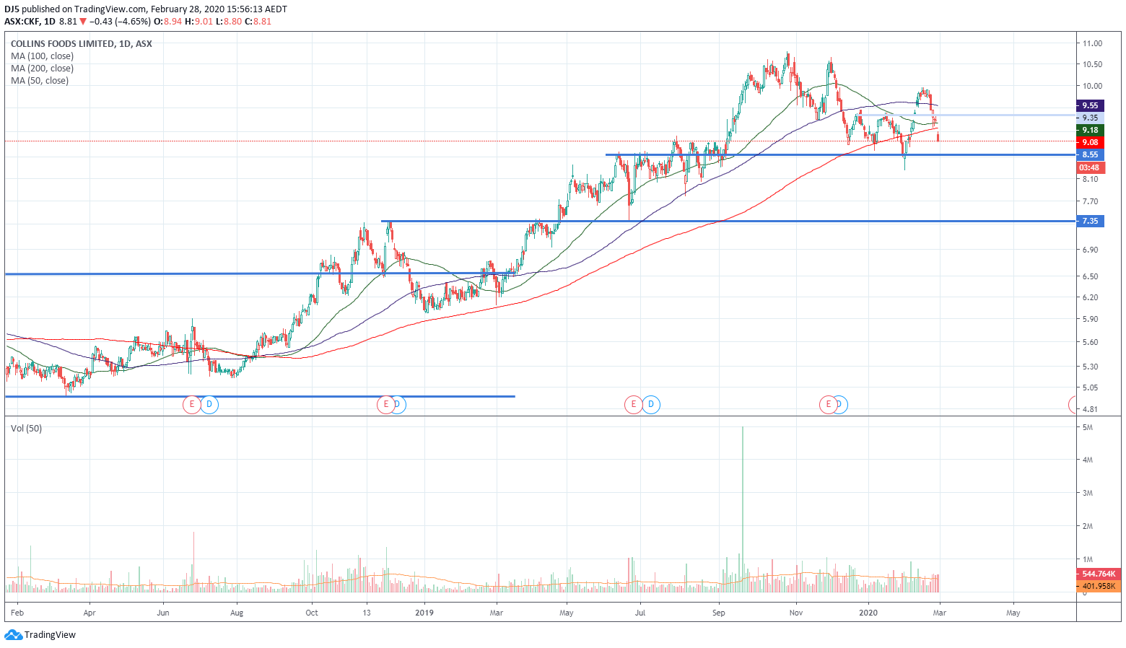Click the tall September 2019 volume spike bar
Viewport: 1126px width, 648px height.
743,509
